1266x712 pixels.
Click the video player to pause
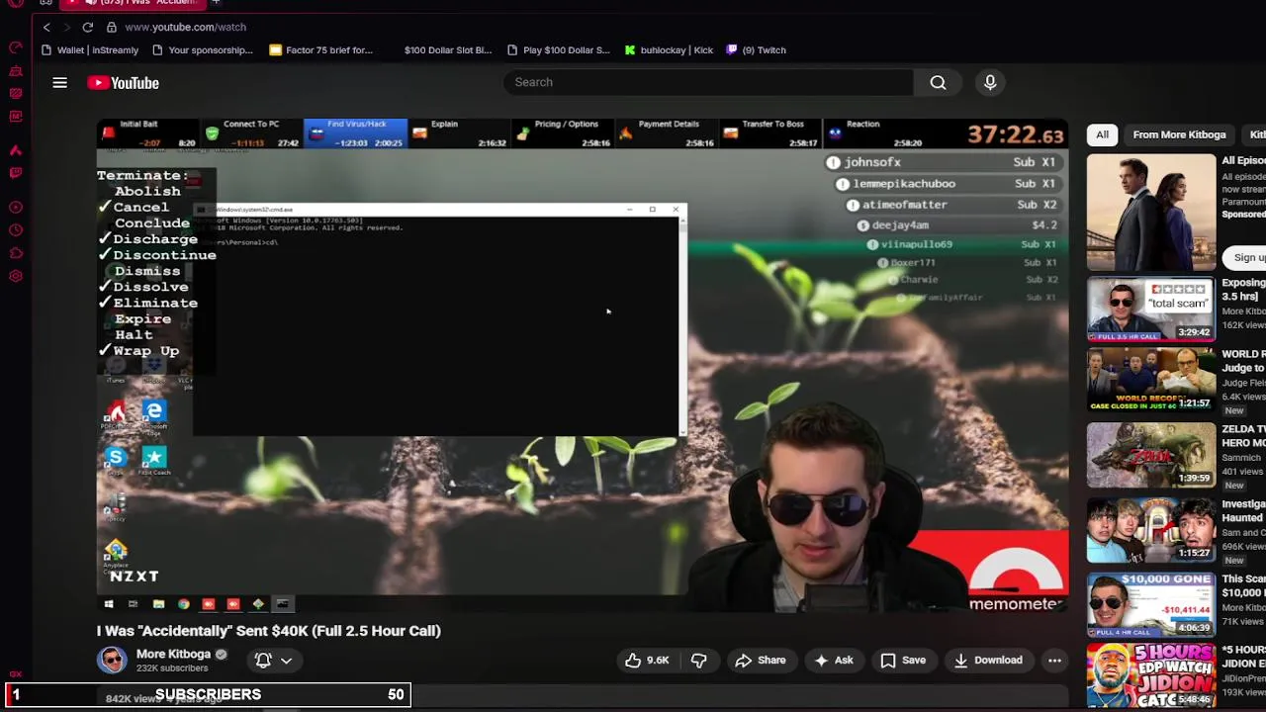pyautogui.click(x=583, y=365)
